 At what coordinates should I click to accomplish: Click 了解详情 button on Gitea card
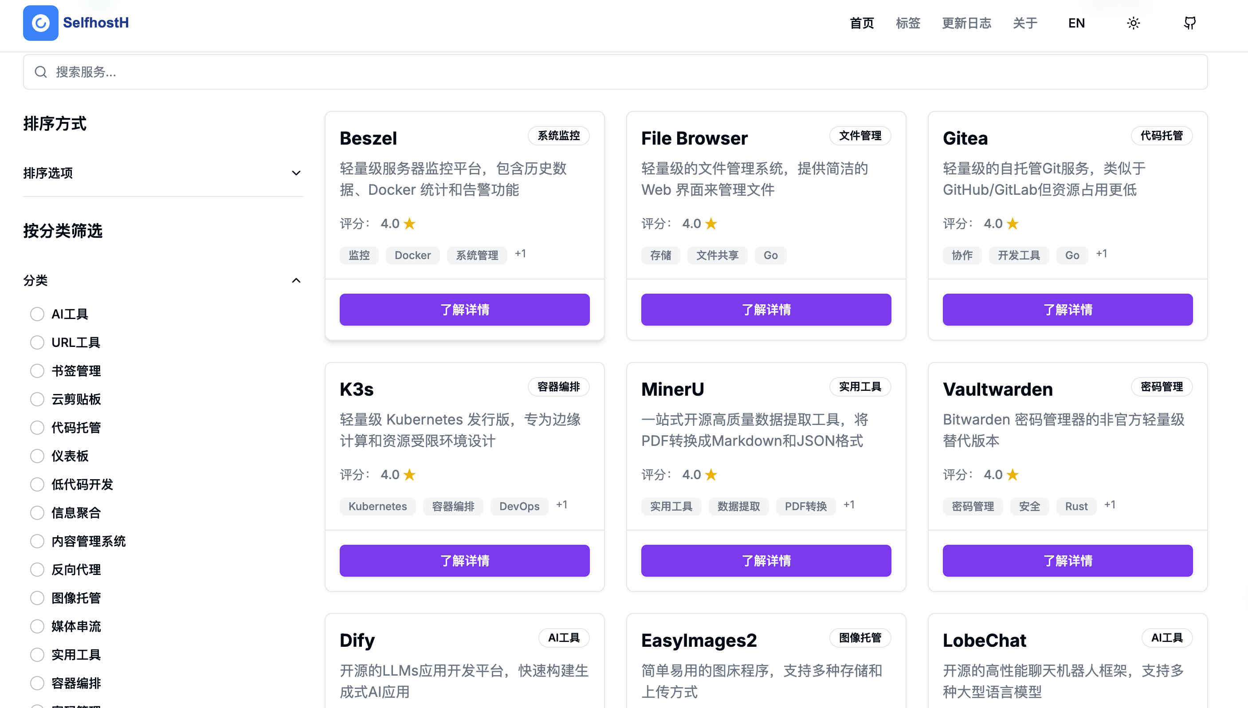pyautogui.click(x=1067, y=310)
